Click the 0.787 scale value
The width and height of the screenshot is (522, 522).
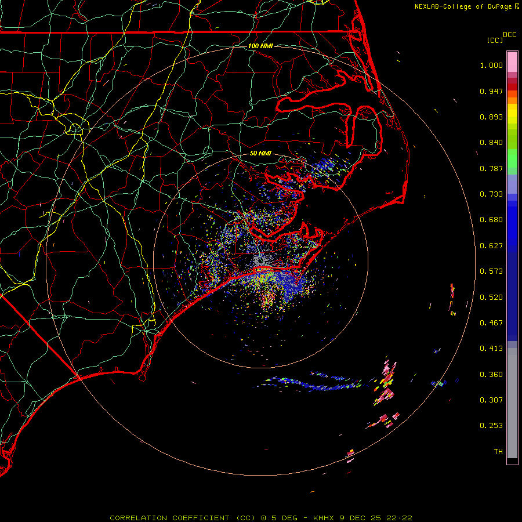coord(491,168)
